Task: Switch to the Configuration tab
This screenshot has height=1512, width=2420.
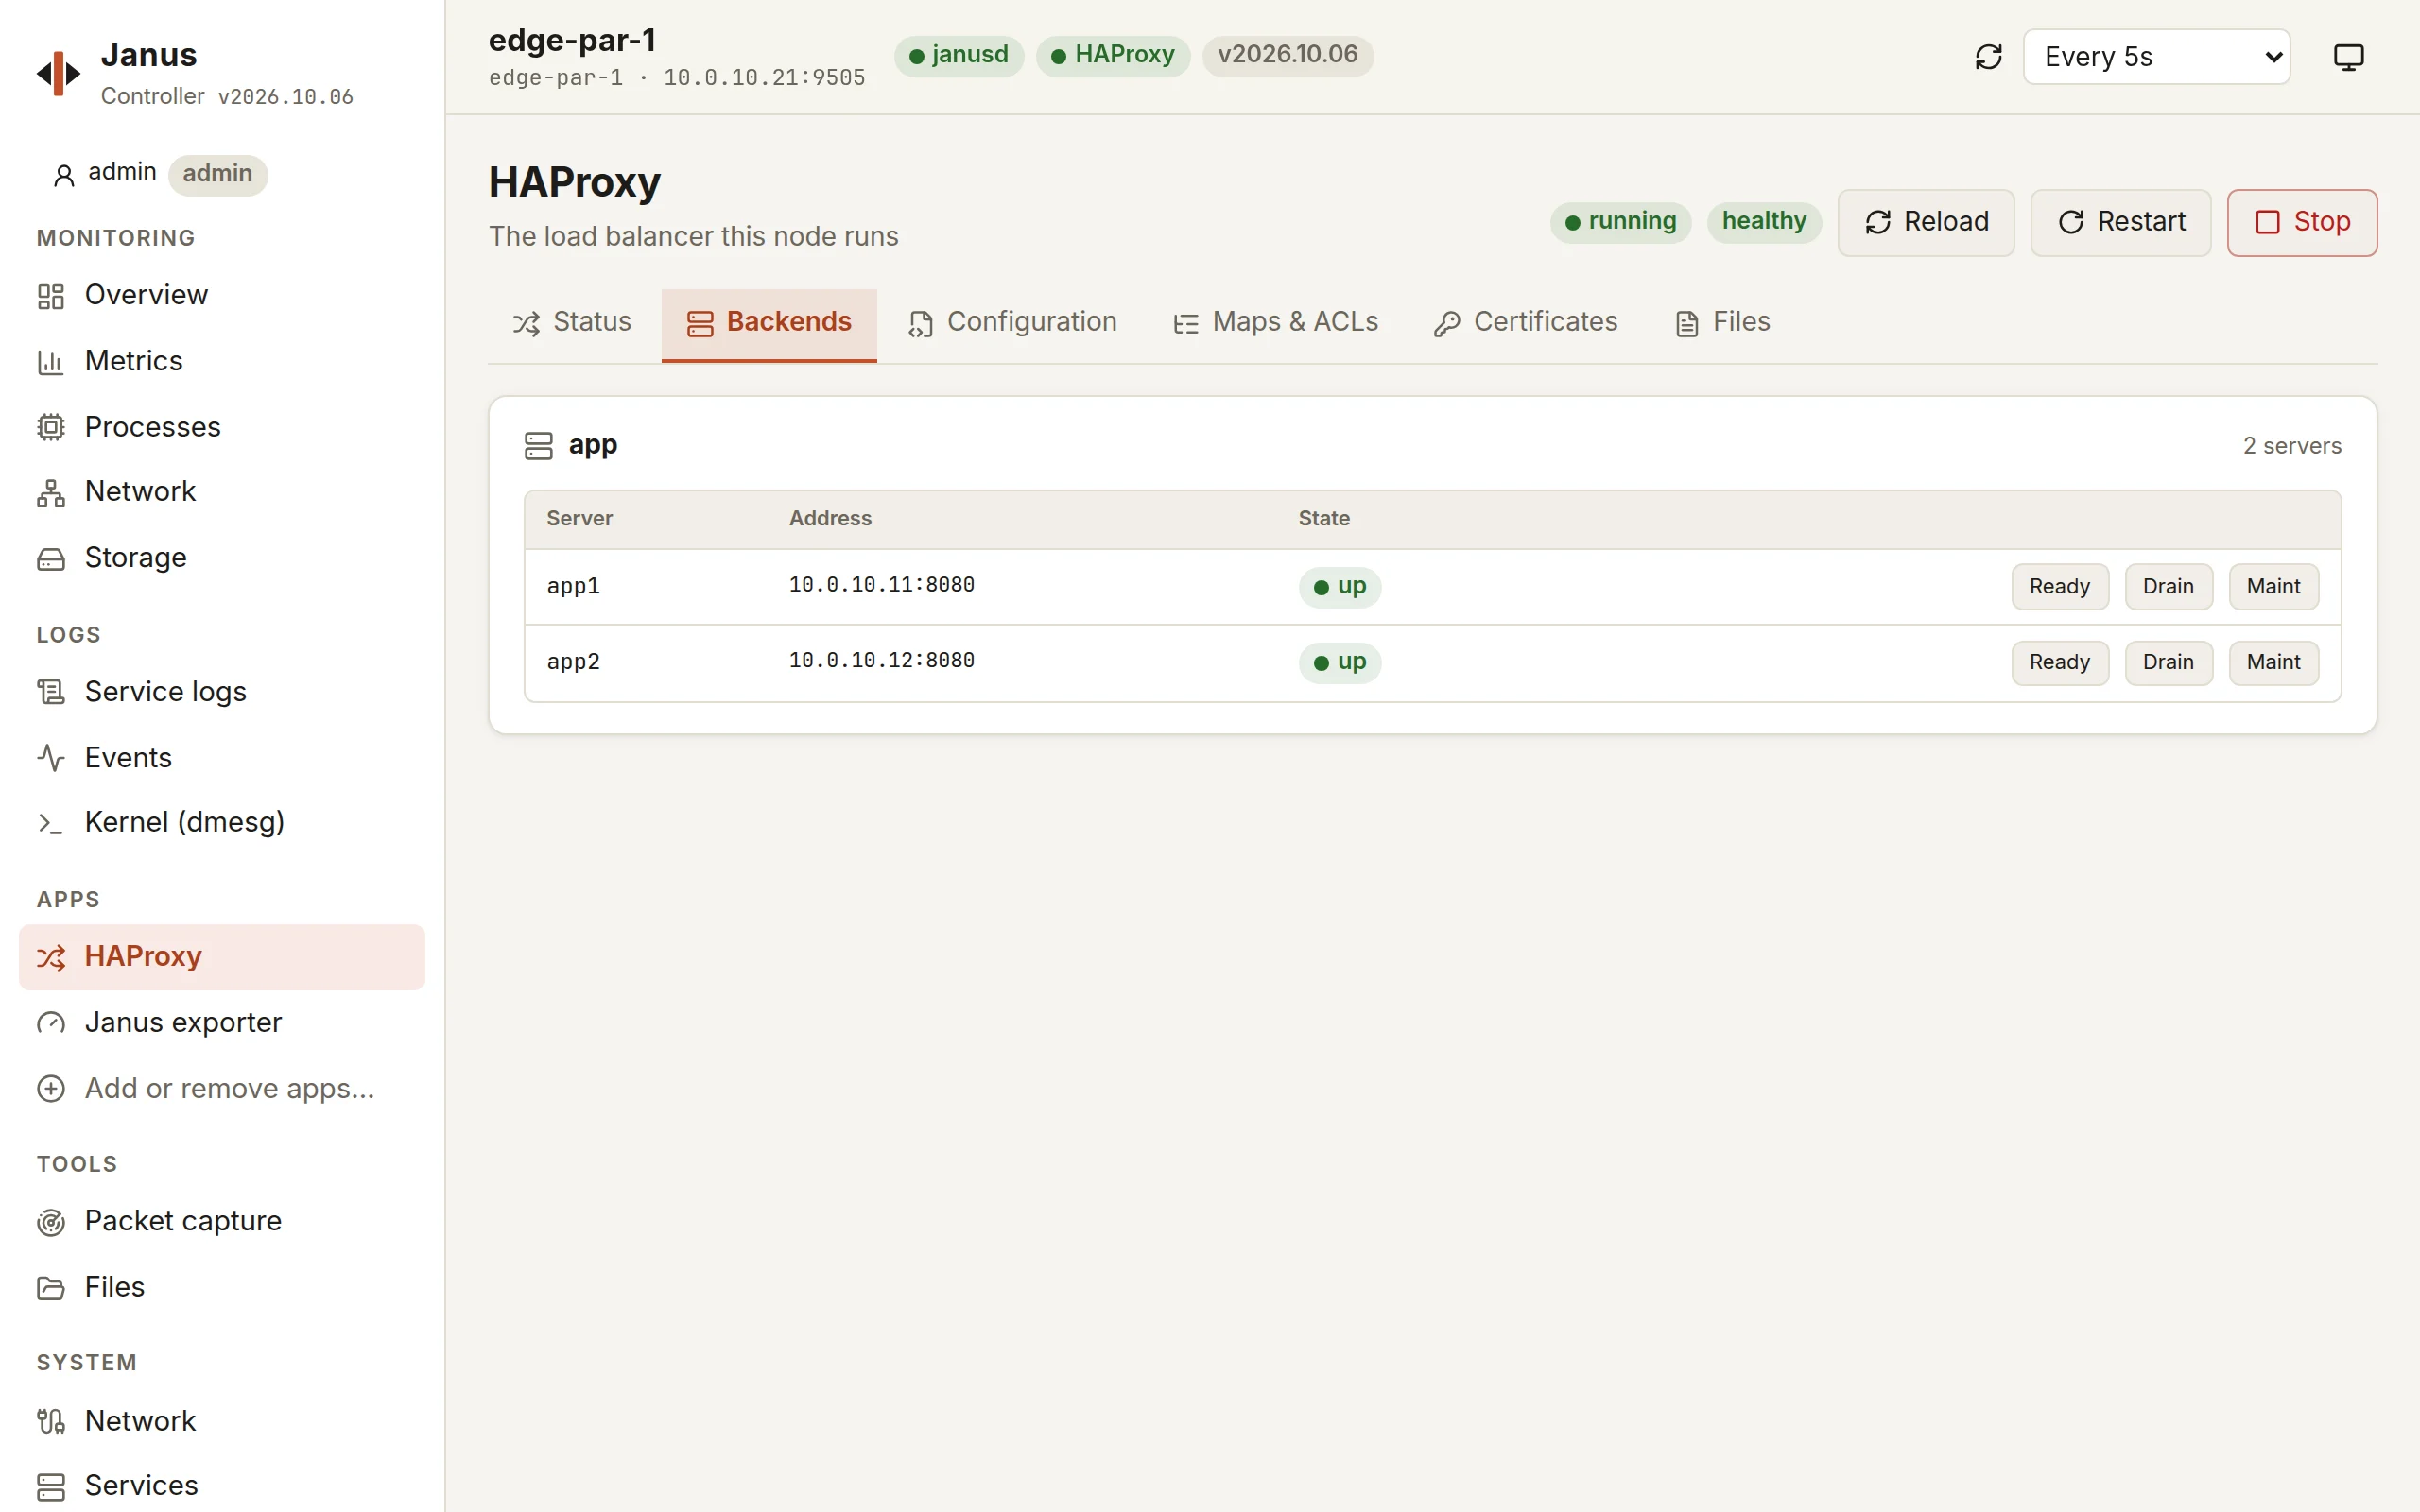Action: [x=1012, y=323]
